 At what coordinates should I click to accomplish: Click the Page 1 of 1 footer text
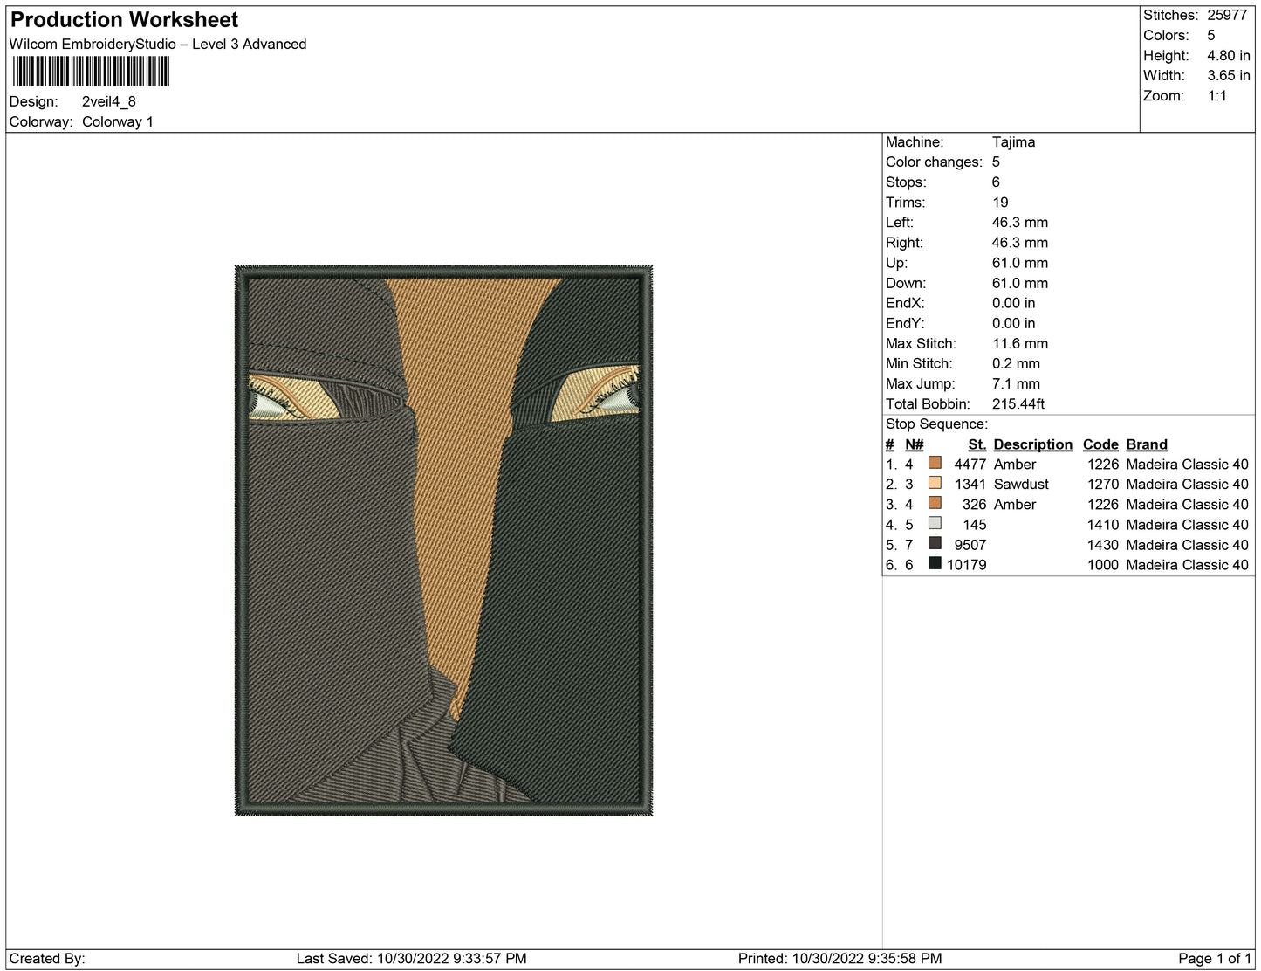point(1214,958)
